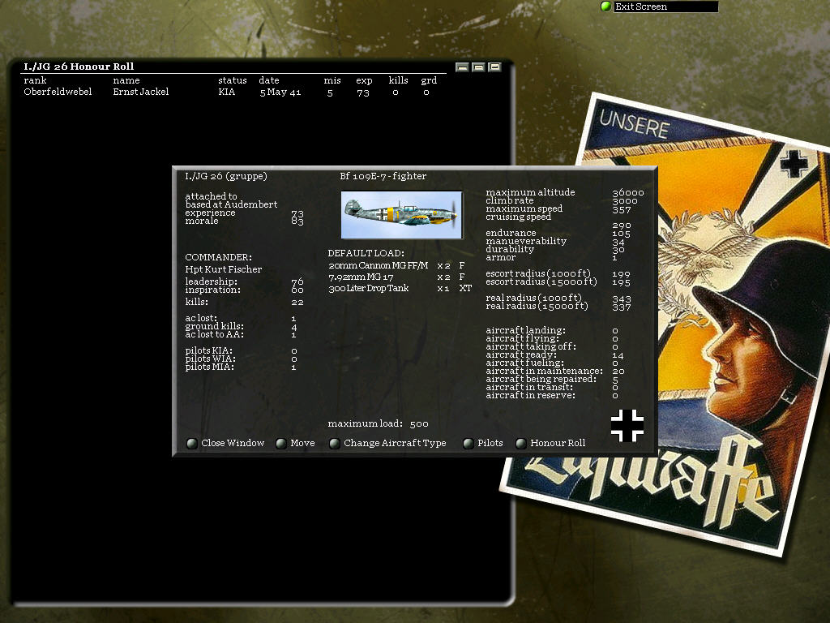
Task: Open the Pilots list
Action: pyautogui.click(x=483, y=443)
